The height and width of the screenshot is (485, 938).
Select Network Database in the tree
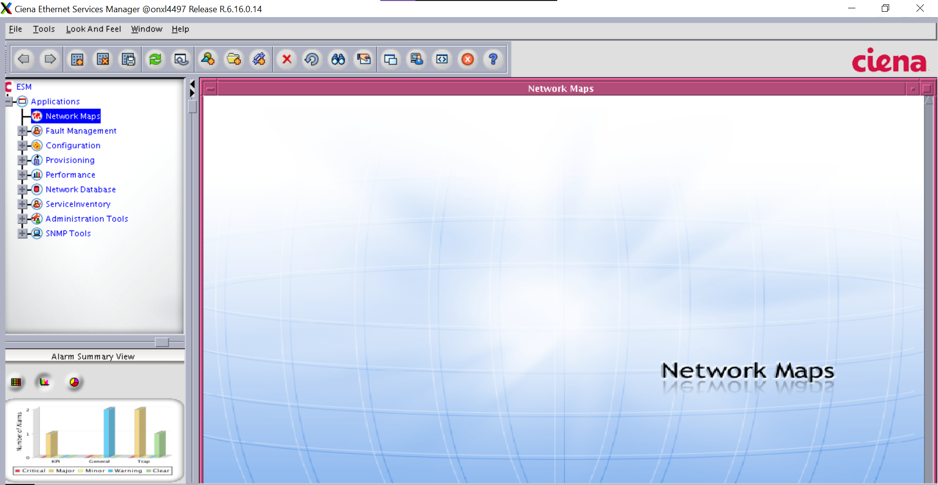(81, 190)
